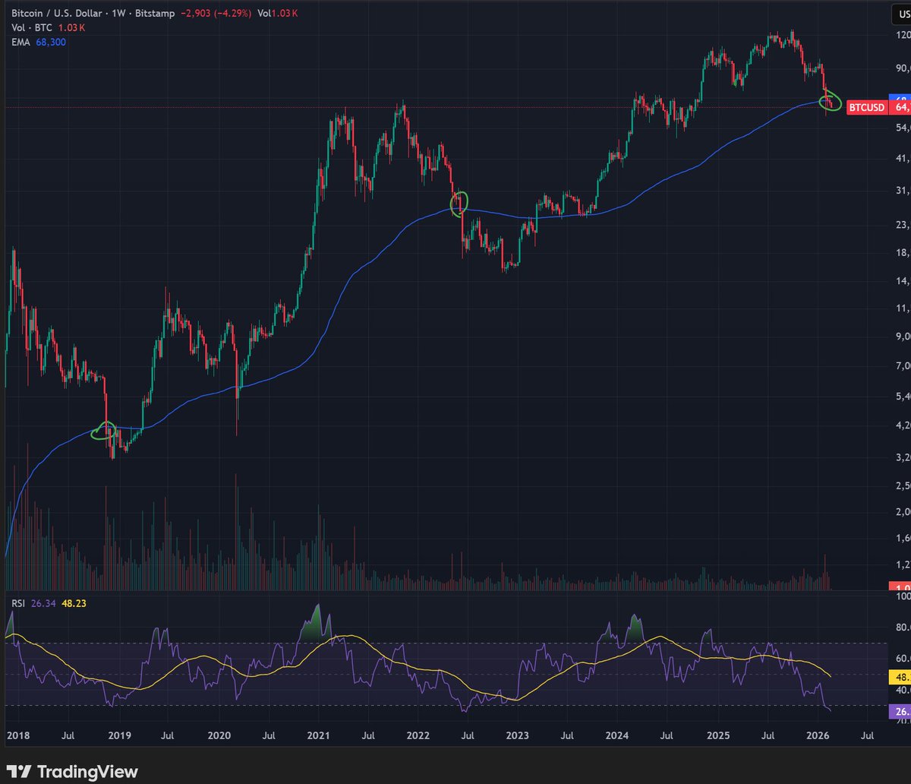Click the −2,903 (−4.29%) change value
Viewport: 911px width, 784px height.
214,14
